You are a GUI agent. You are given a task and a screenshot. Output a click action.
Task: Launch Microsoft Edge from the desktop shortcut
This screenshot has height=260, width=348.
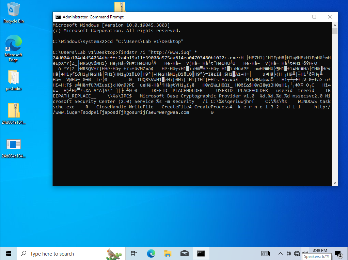[x=13, y=48]
